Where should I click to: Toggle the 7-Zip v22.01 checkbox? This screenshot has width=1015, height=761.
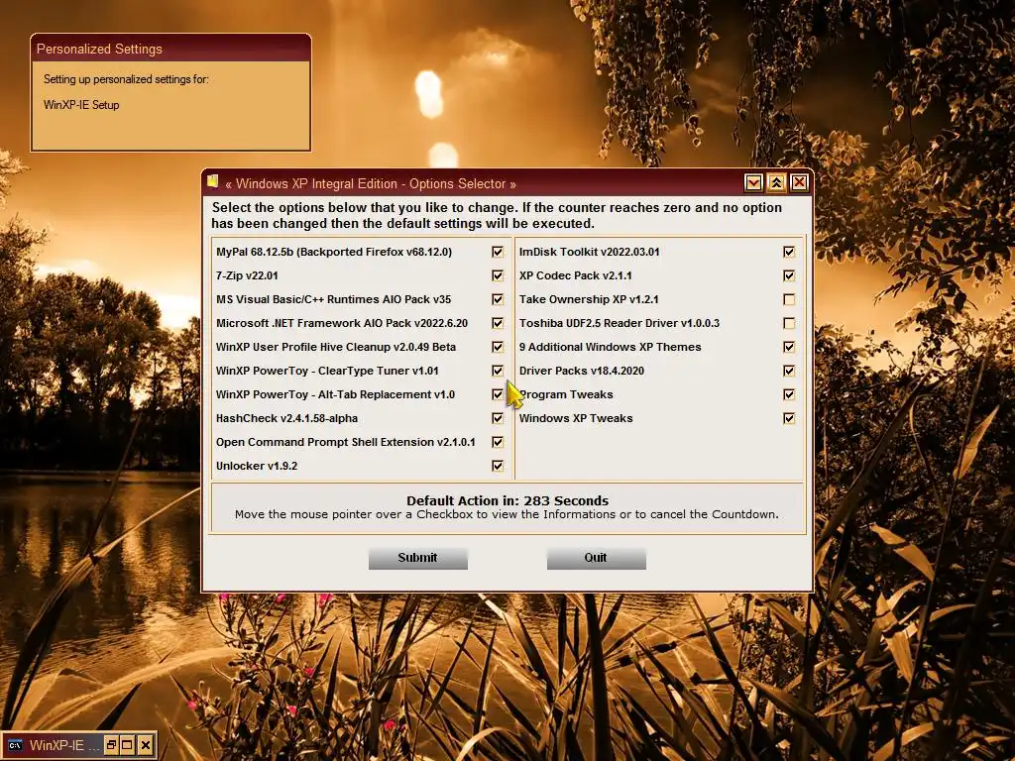click(498, 275)
